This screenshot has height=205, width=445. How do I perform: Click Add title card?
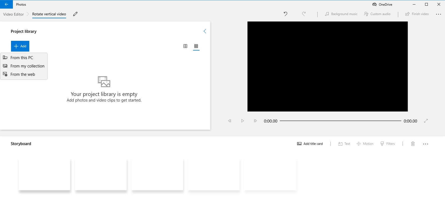pos(310,144)
